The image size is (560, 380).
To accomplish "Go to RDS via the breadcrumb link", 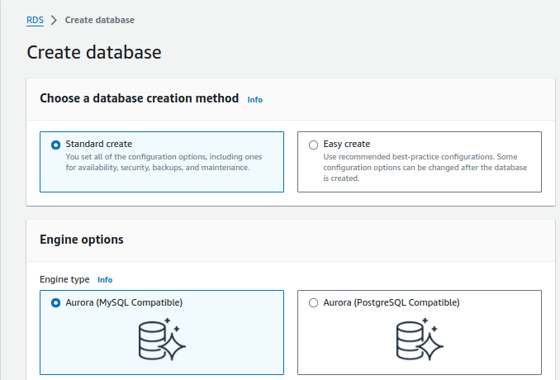I will coord(35,20).
